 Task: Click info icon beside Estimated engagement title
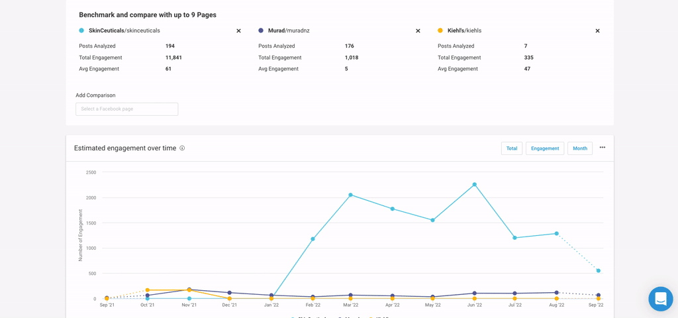(x=182, y=148)
